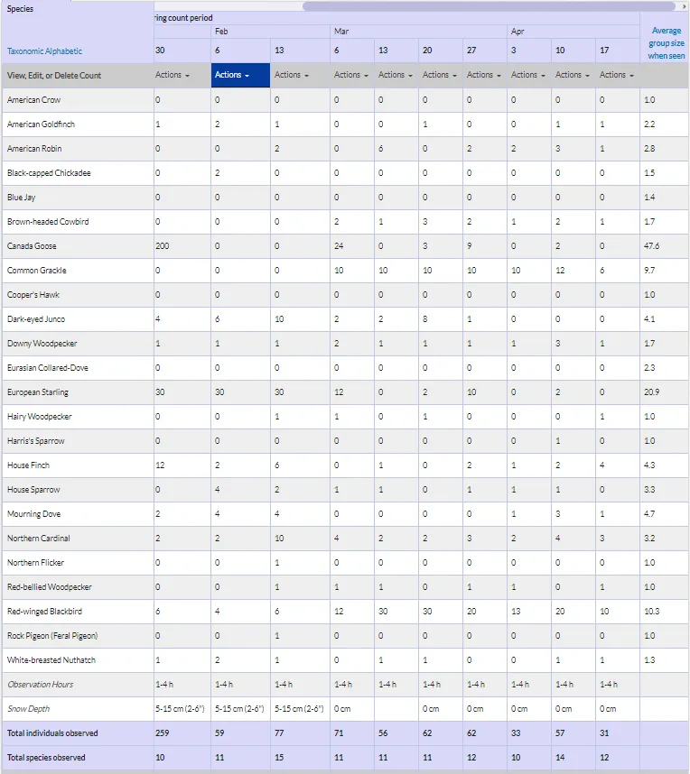Select the Cooper's Hawk species name
This screenshot has height=774, width=690.
pos(33,295)
